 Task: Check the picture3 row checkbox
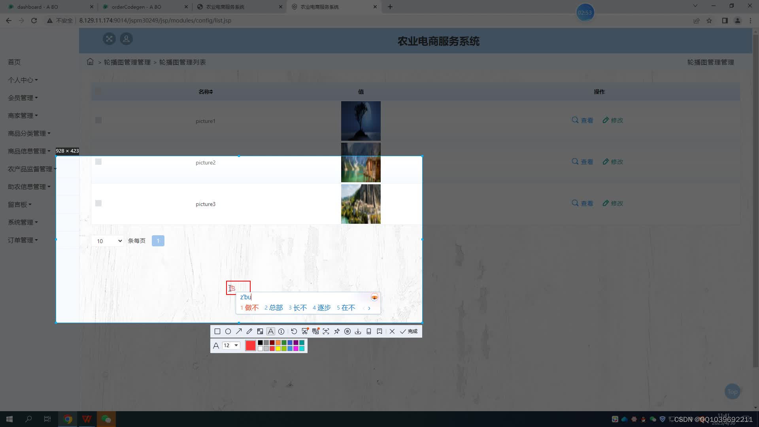(98, 203)
